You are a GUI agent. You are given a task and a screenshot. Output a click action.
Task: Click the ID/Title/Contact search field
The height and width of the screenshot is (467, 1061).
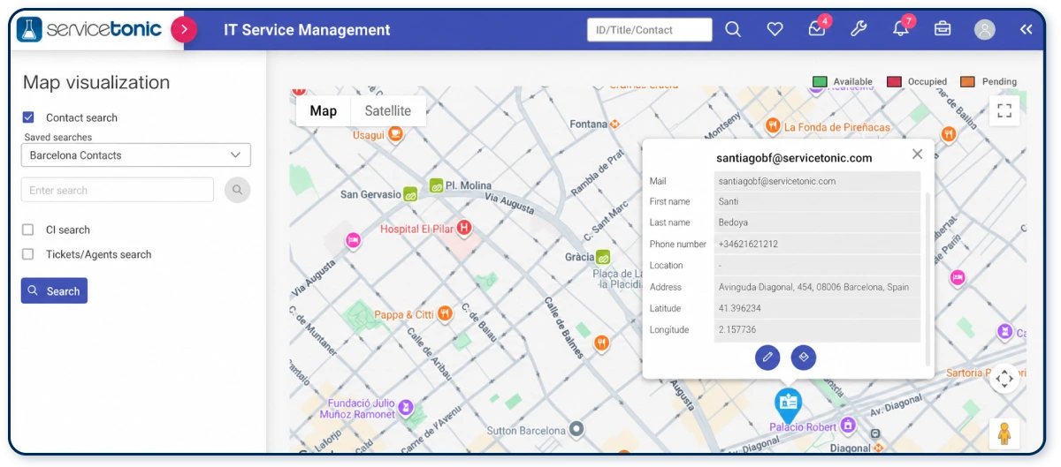(x=650, y=29)
